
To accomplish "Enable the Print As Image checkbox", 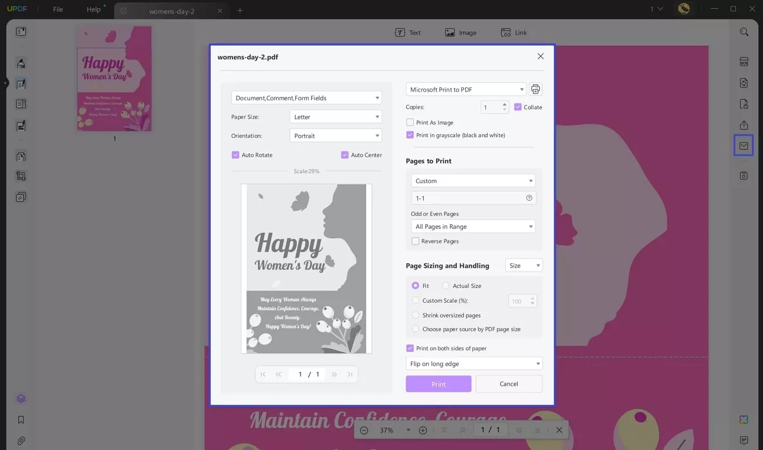I will pos(409,122).
